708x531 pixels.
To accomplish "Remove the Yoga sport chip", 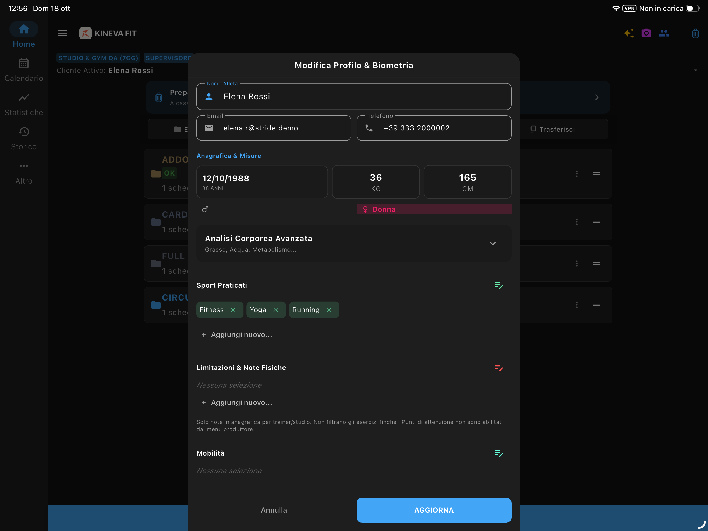I will (275, 310).
